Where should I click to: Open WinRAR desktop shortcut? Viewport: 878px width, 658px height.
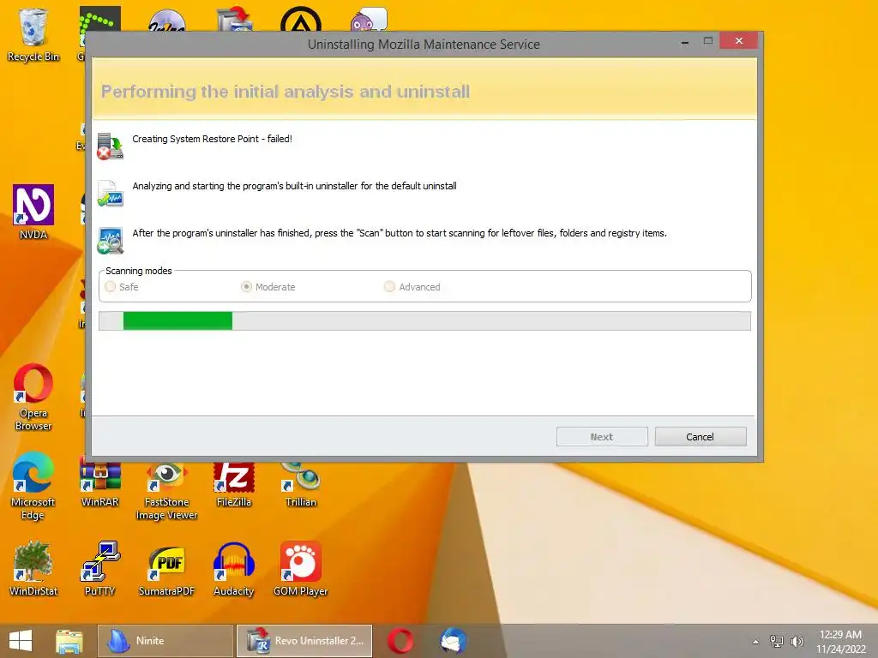[99, 482]
